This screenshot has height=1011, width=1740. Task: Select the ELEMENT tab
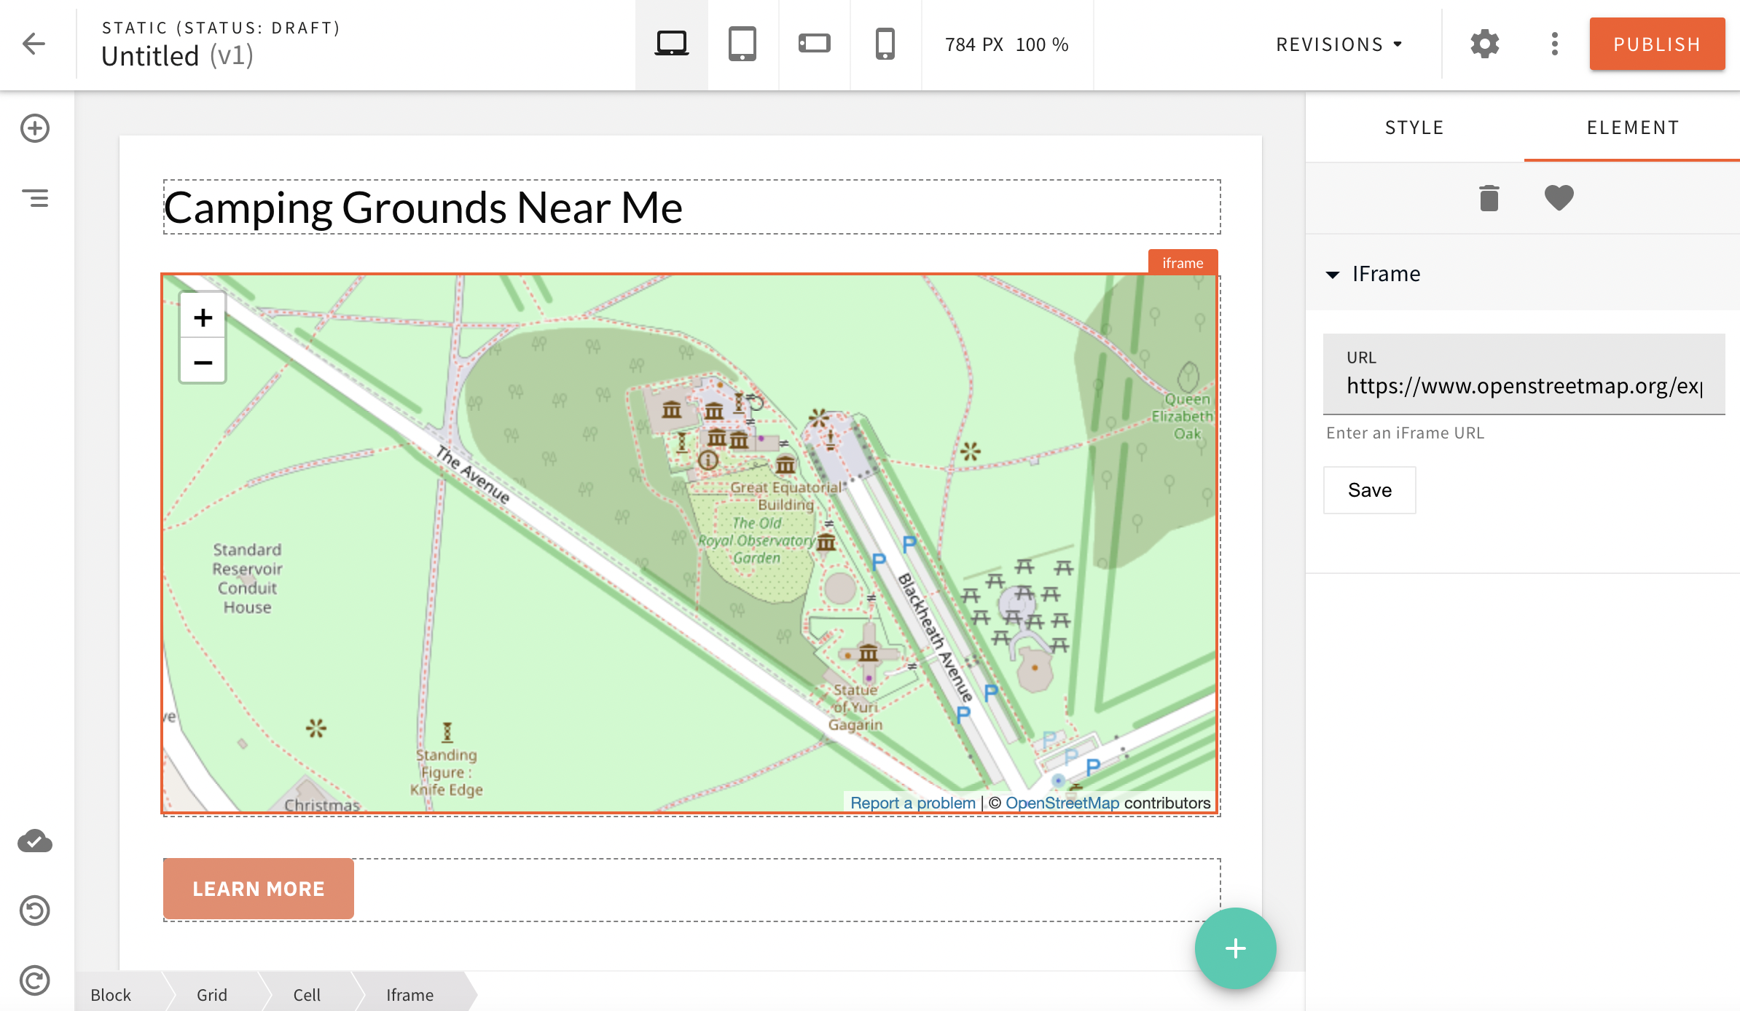[1632, 127]
